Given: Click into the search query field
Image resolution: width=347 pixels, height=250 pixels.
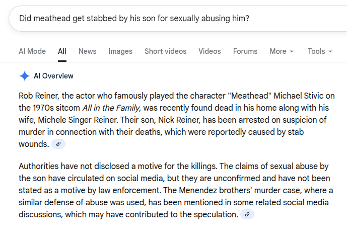Looking at the screenshot, I should [x=151, y=19].
